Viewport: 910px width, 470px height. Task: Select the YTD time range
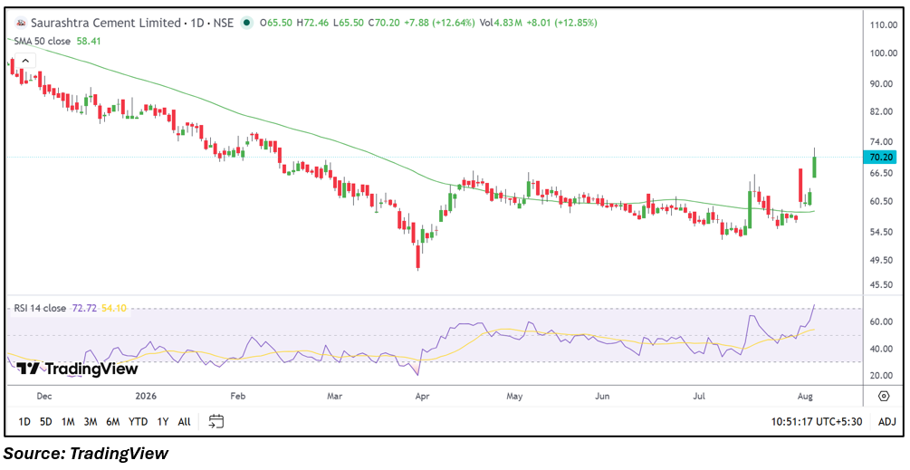click(x=139, y=422)
